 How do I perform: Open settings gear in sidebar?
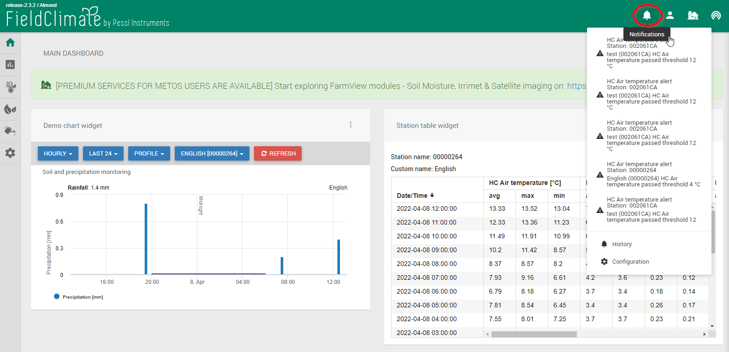(10, 153)
